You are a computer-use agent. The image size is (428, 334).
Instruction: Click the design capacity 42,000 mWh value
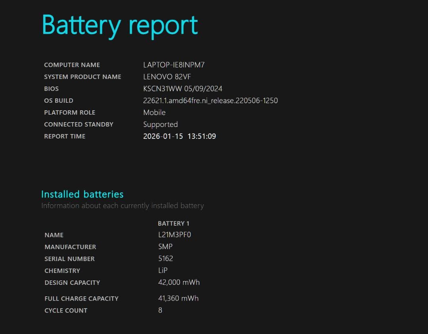(x=179, y=282)
